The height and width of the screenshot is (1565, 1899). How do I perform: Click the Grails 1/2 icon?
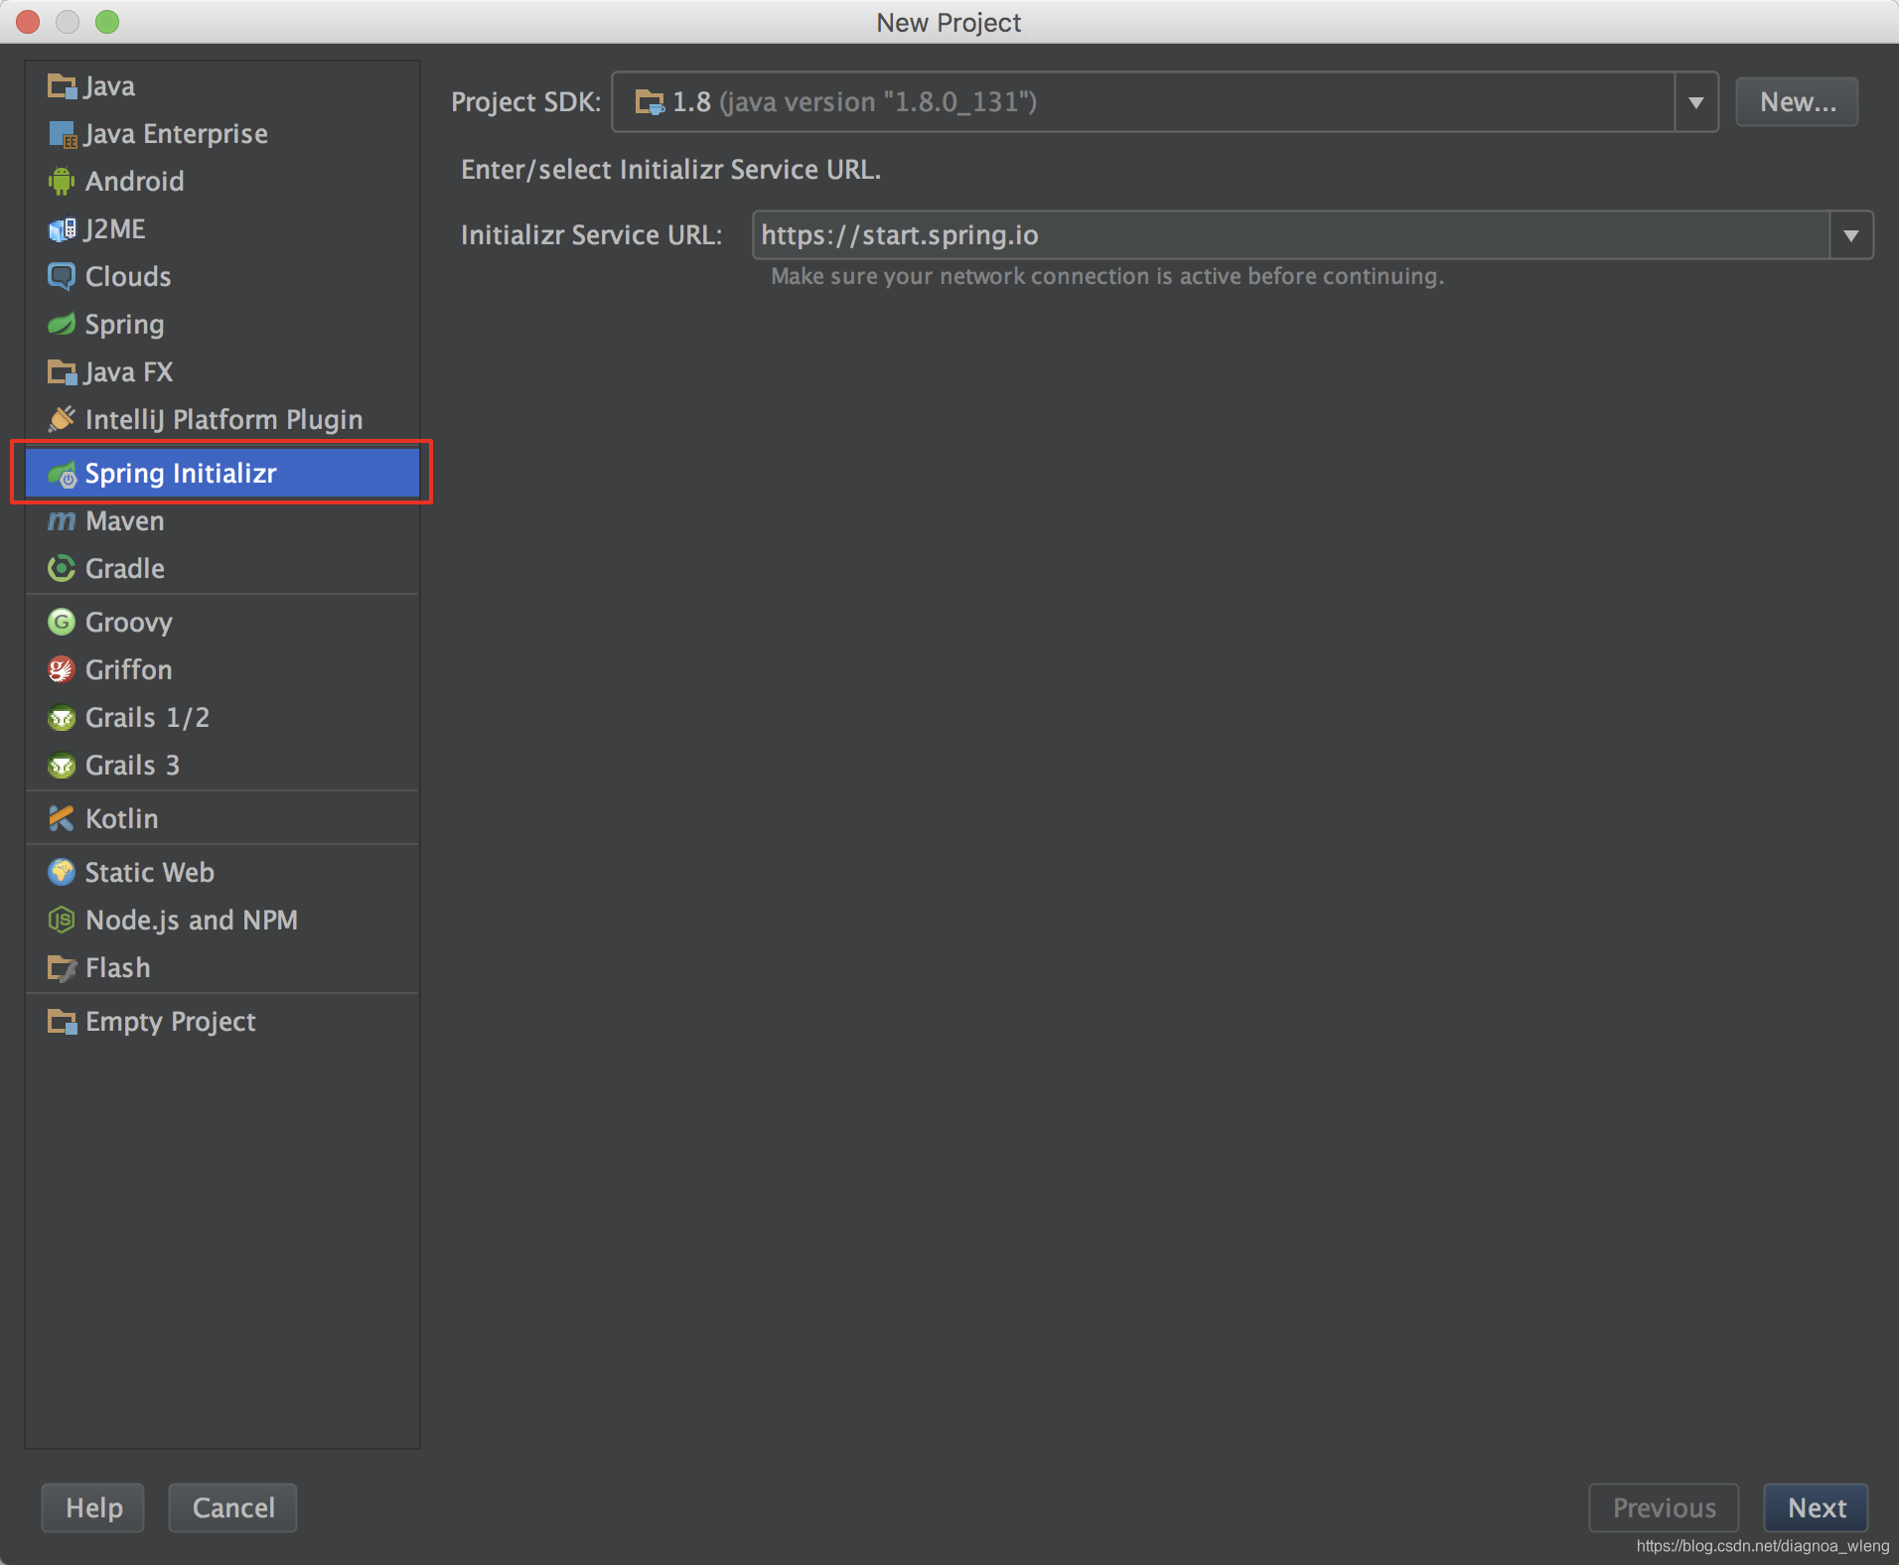tap(62, 717)
